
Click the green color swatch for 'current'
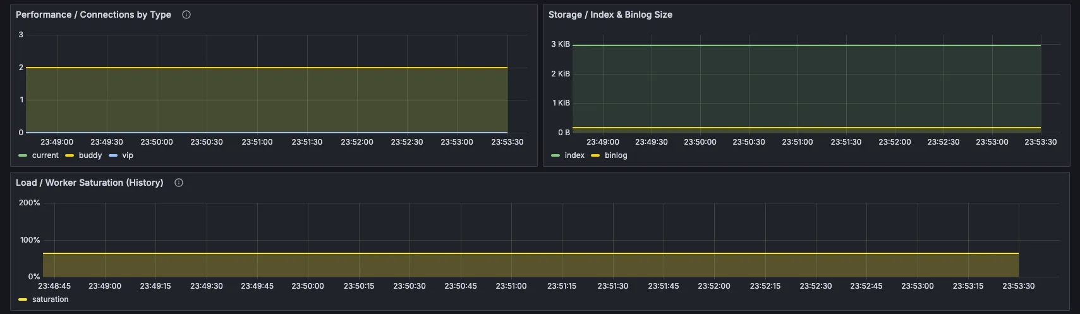pos(23,155)
